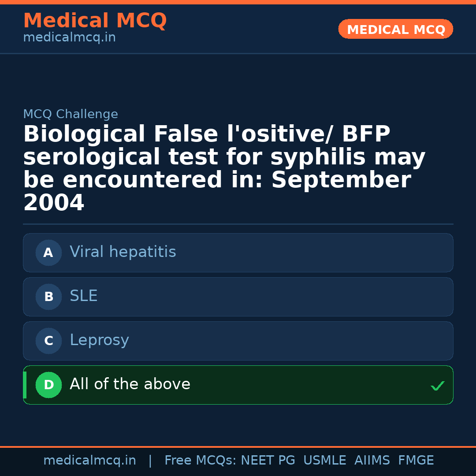Click the letter A circle icon
476x476 pixels.
(48, 253)
